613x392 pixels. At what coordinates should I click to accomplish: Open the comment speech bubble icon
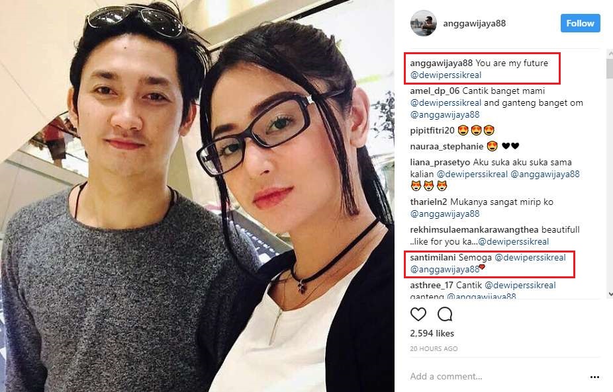click(445, 314)
